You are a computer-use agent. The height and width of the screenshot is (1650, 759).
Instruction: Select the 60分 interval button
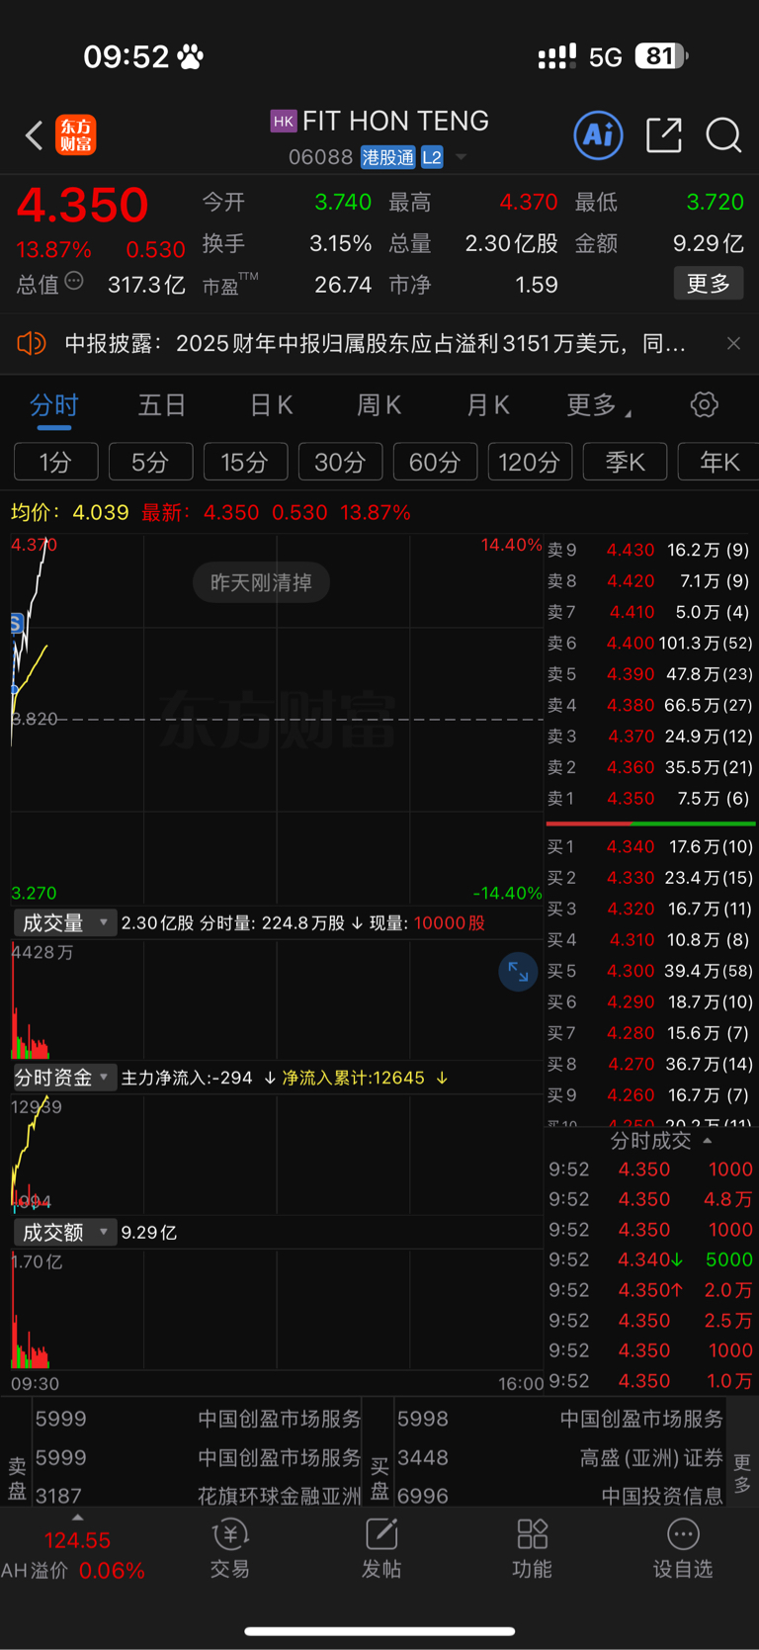435,462
